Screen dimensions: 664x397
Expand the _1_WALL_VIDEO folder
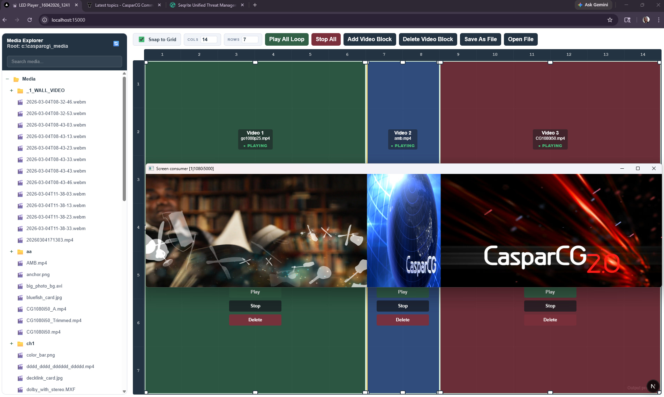12,91
